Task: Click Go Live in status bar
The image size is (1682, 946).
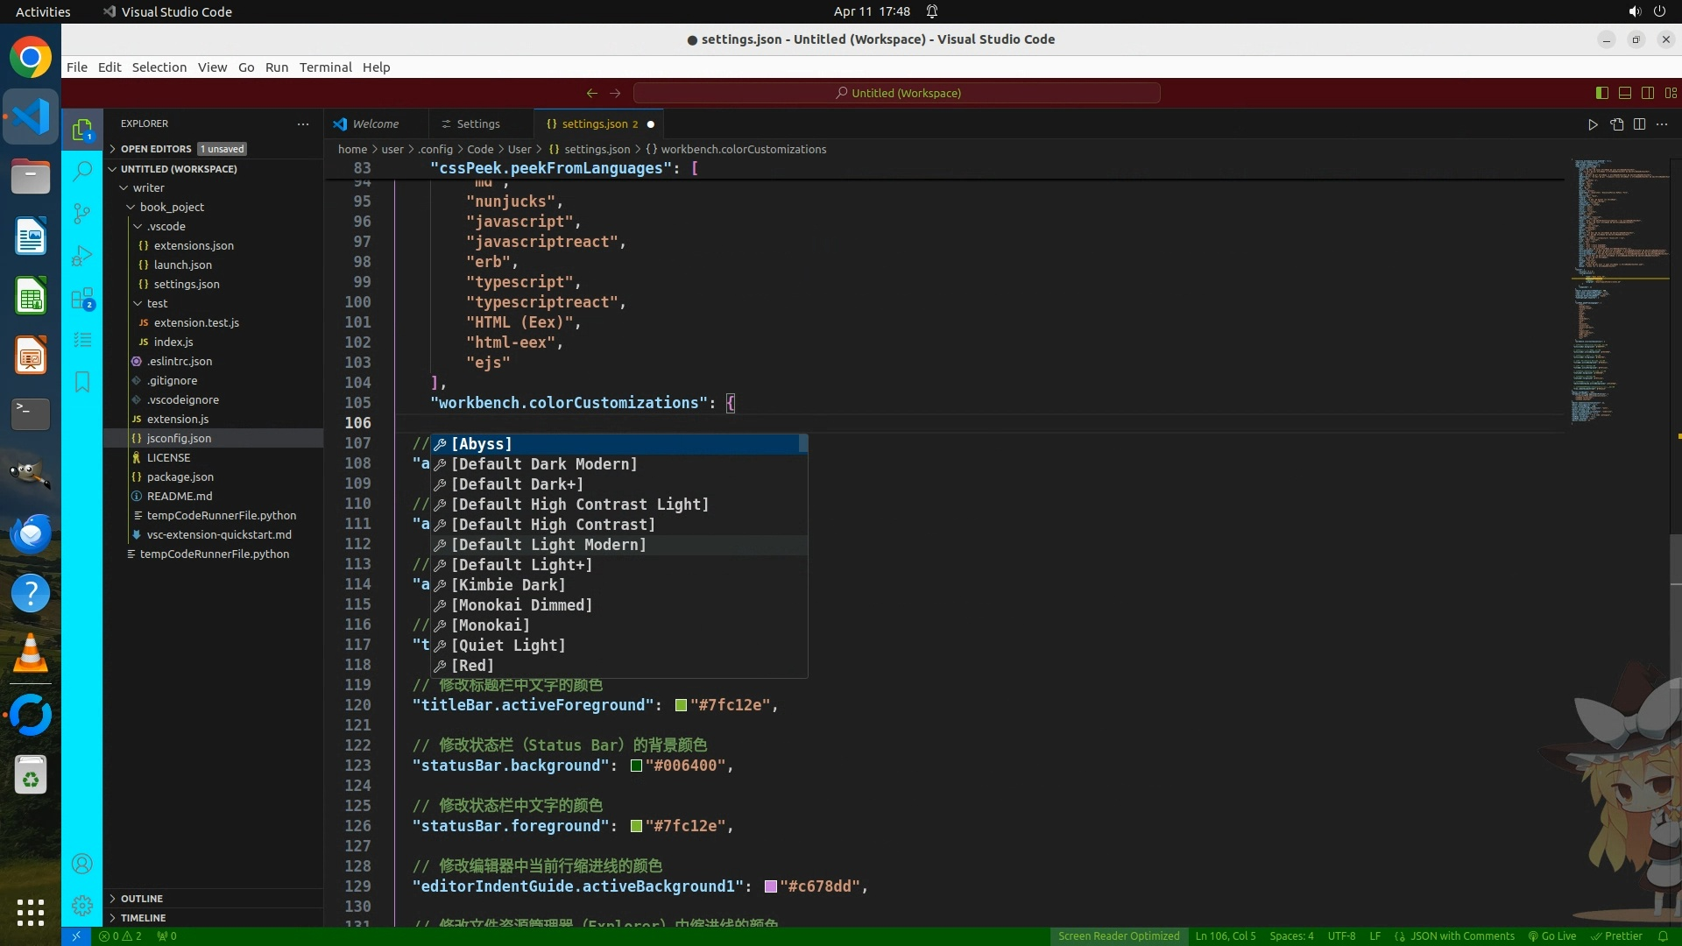Action: (1553, 936)
